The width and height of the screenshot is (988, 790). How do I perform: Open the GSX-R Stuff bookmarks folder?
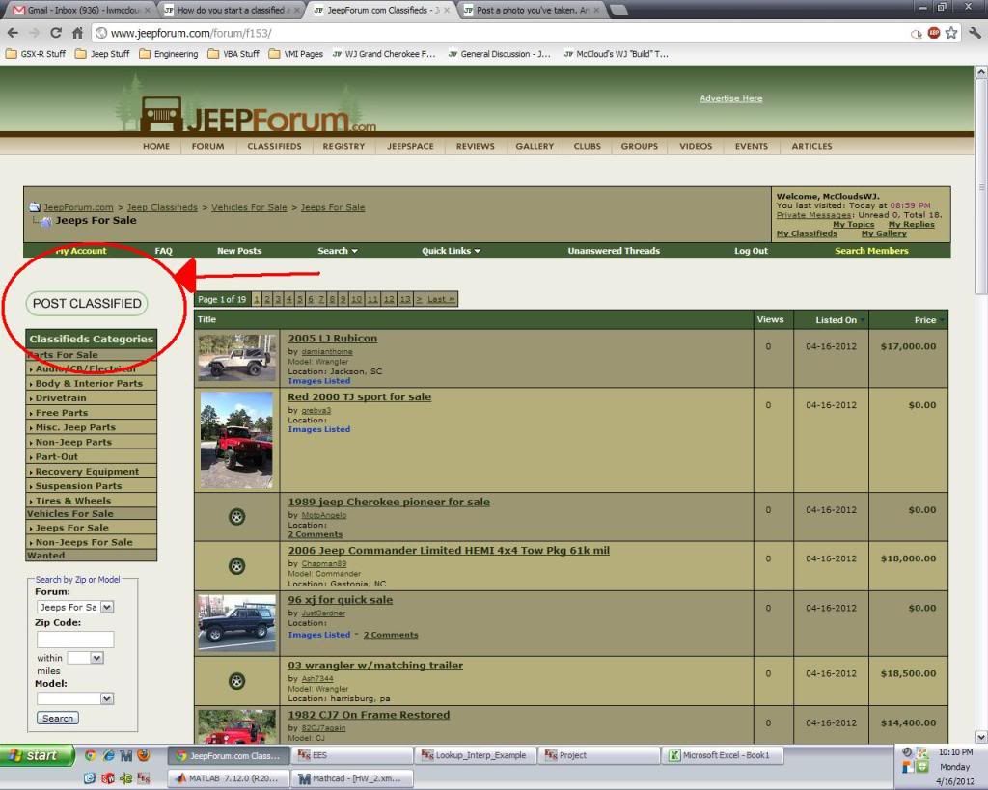pyautogui.click(x=36, y=54)
